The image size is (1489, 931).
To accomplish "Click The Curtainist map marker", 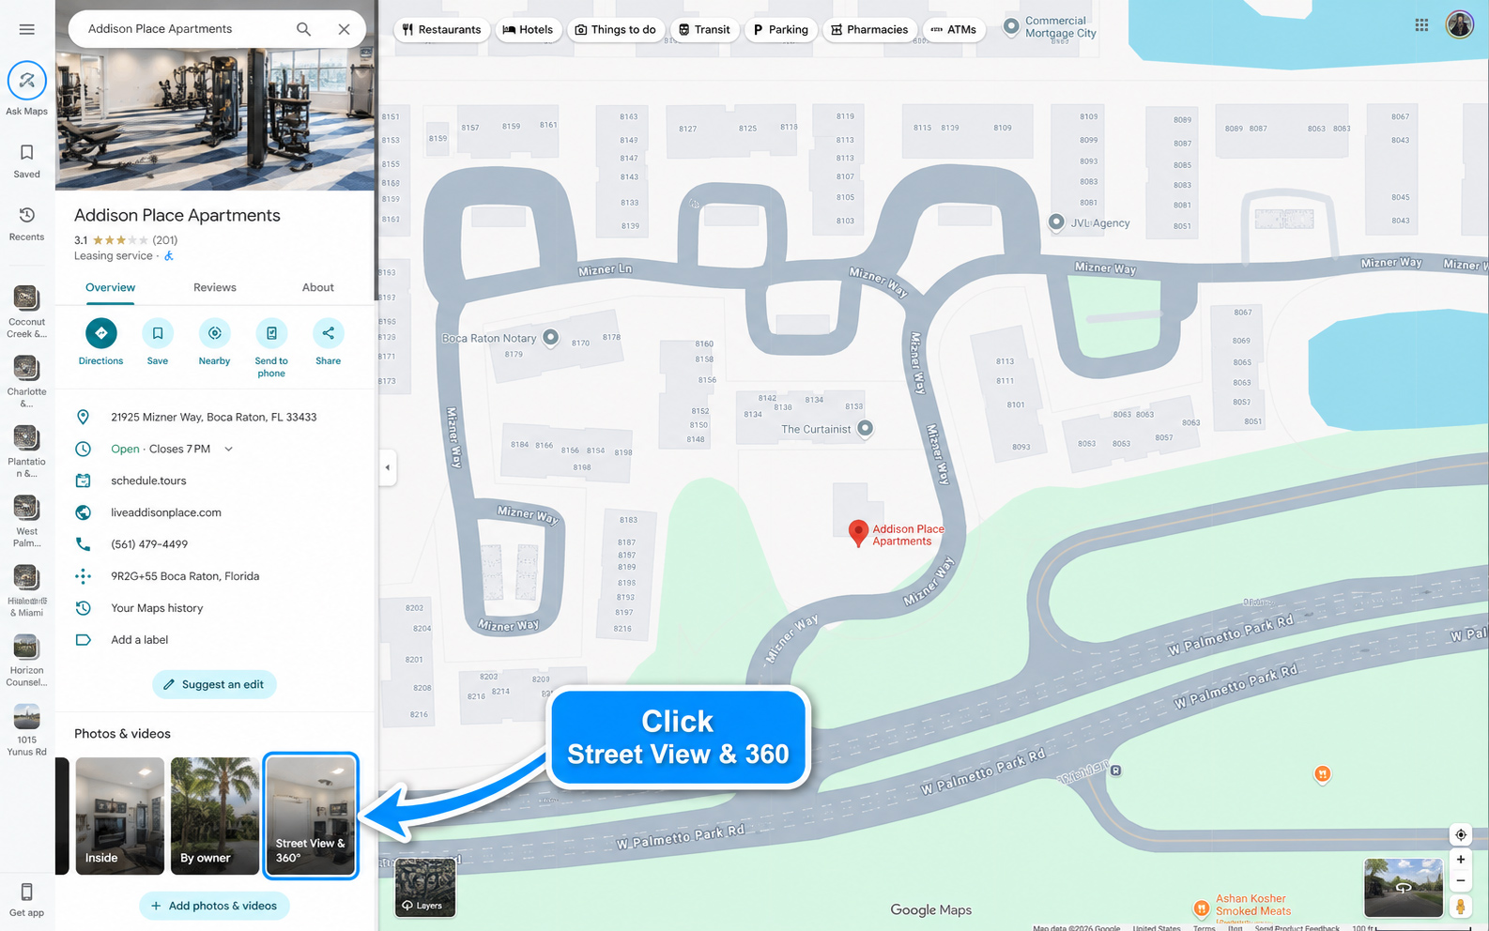I will [x=866, y=428].
